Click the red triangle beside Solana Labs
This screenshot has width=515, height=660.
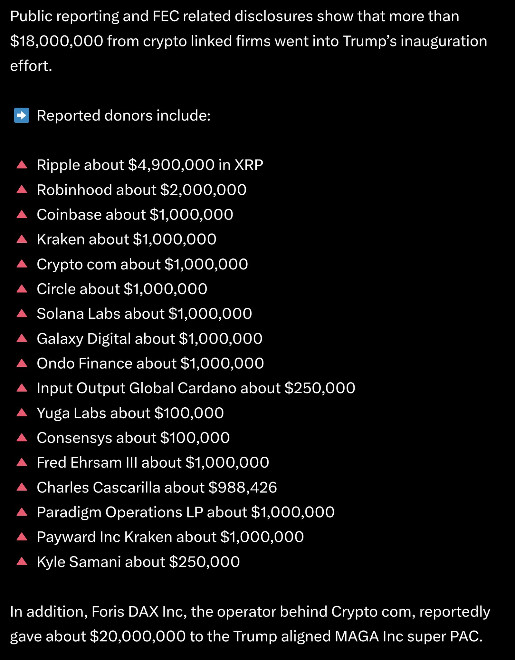22,314
